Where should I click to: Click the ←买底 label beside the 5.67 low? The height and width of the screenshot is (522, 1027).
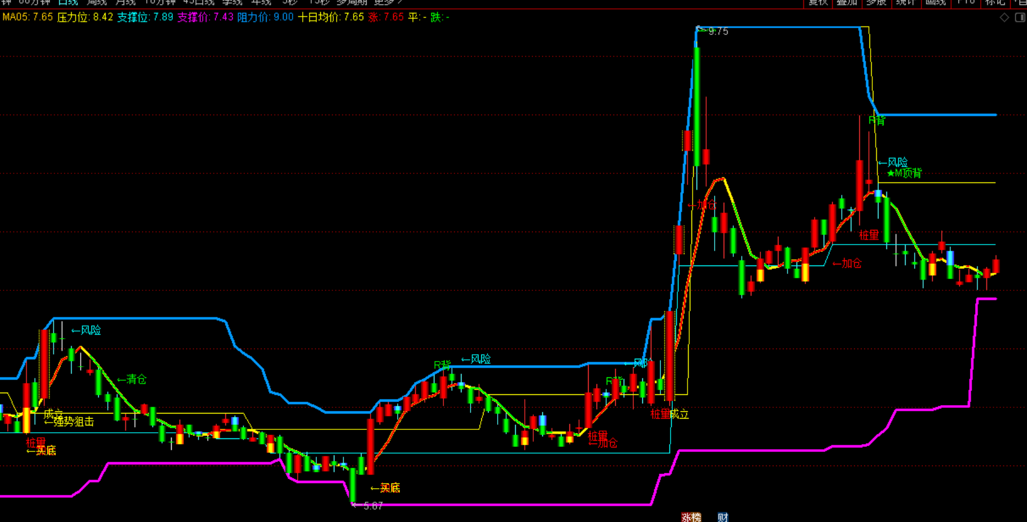click(385, 488)
